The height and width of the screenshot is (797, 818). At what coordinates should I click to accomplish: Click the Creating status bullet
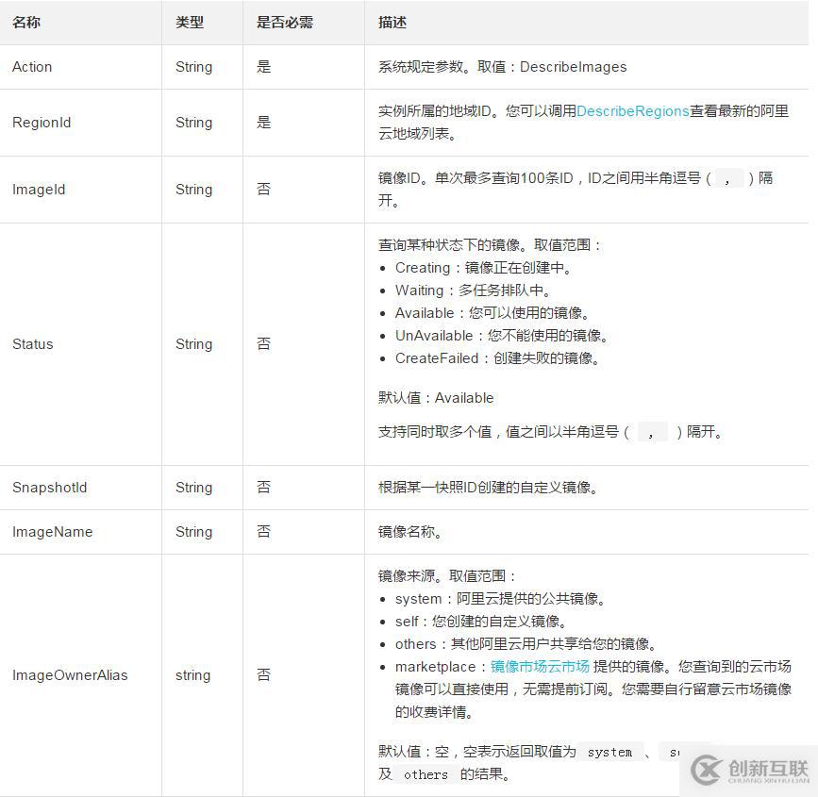[484, 268]
